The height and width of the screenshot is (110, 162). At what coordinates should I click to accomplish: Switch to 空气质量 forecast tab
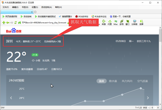(x=143, y=81)
